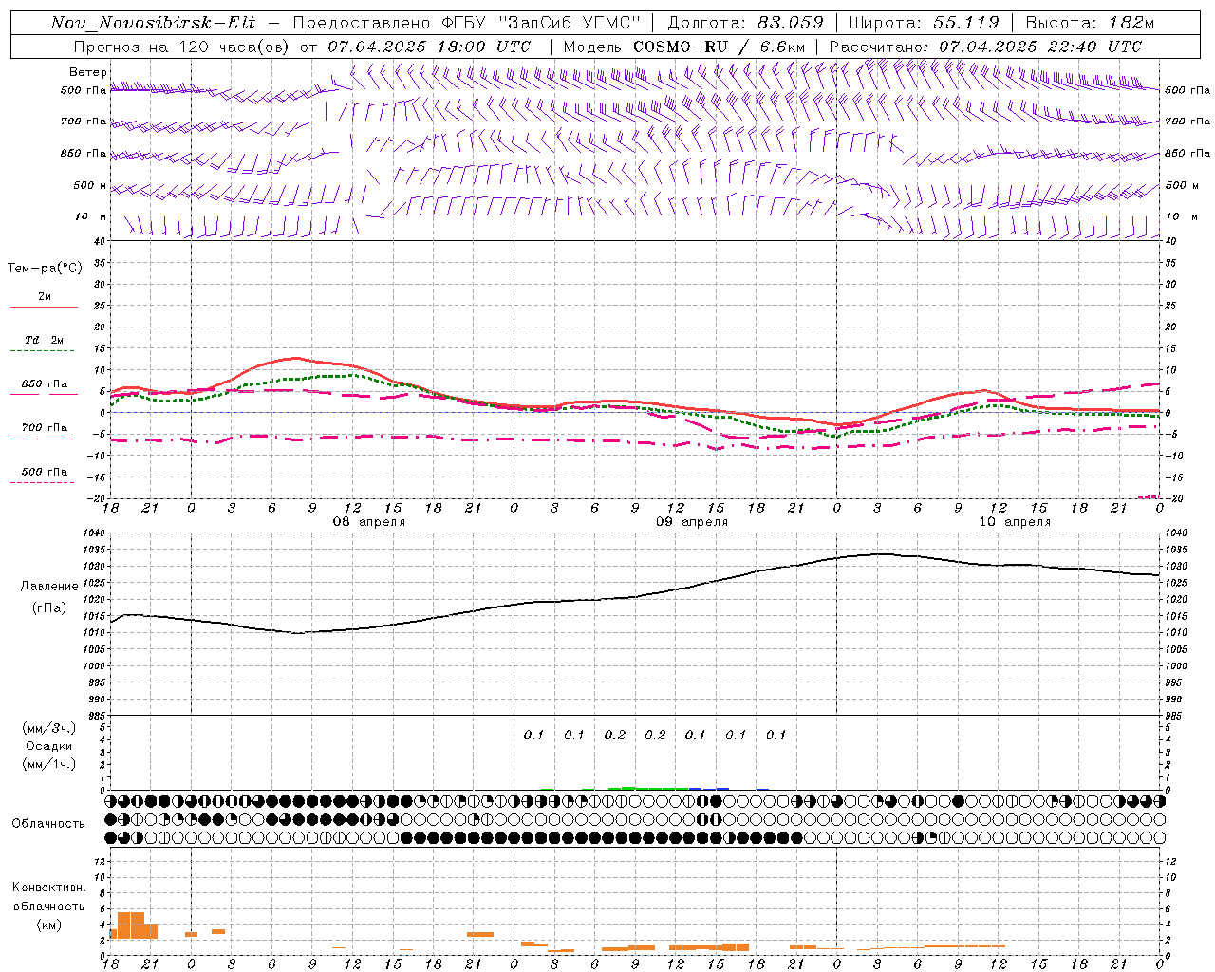Click the Тем-ра(°C) temperature label
Screen dimensions: 1215x972
[x=45, y=269]
